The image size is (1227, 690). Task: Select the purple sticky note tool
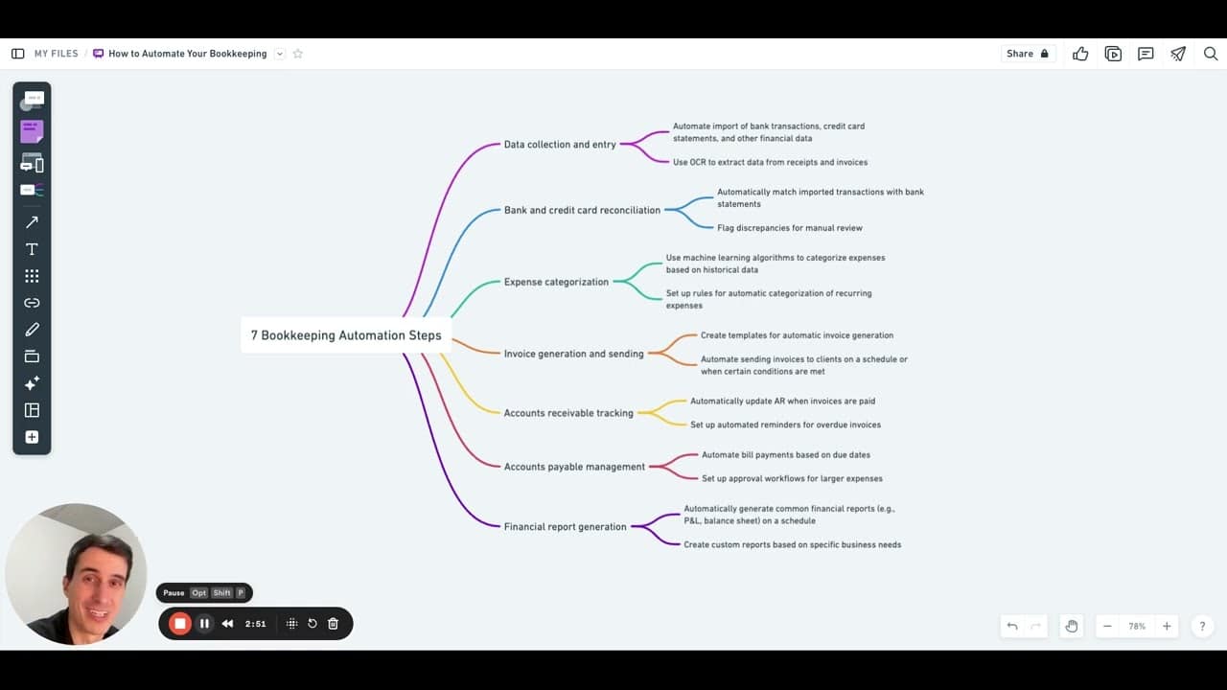(32, 132)
